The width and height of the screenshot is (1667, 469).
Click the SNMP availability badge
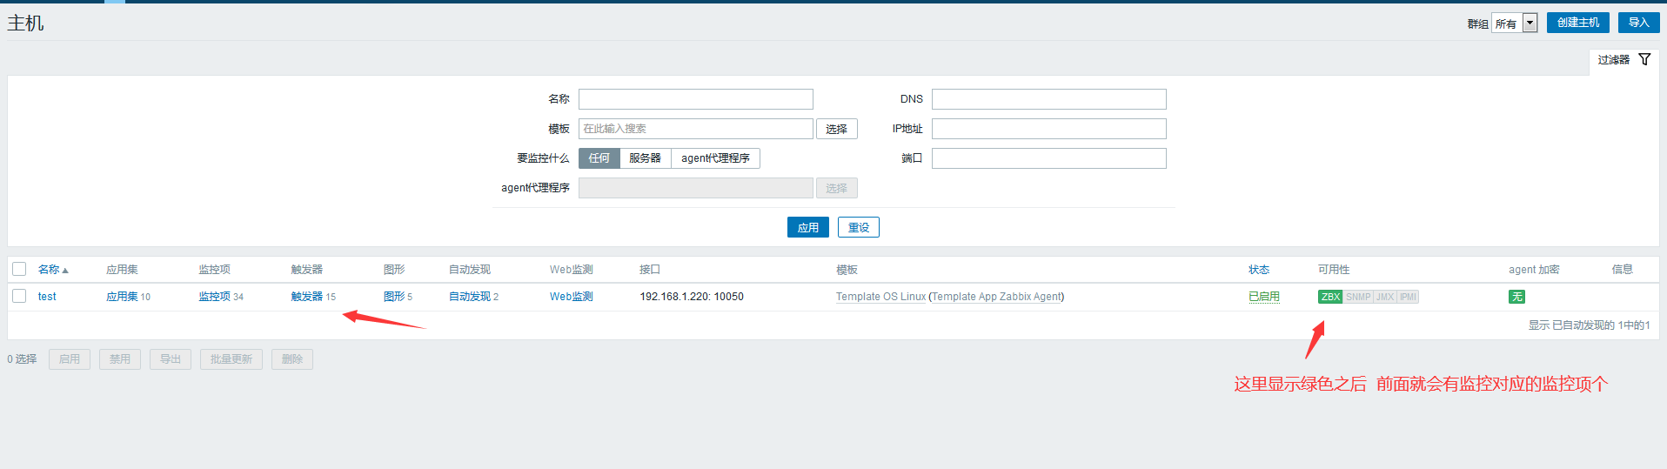(x=1357, y=297)
